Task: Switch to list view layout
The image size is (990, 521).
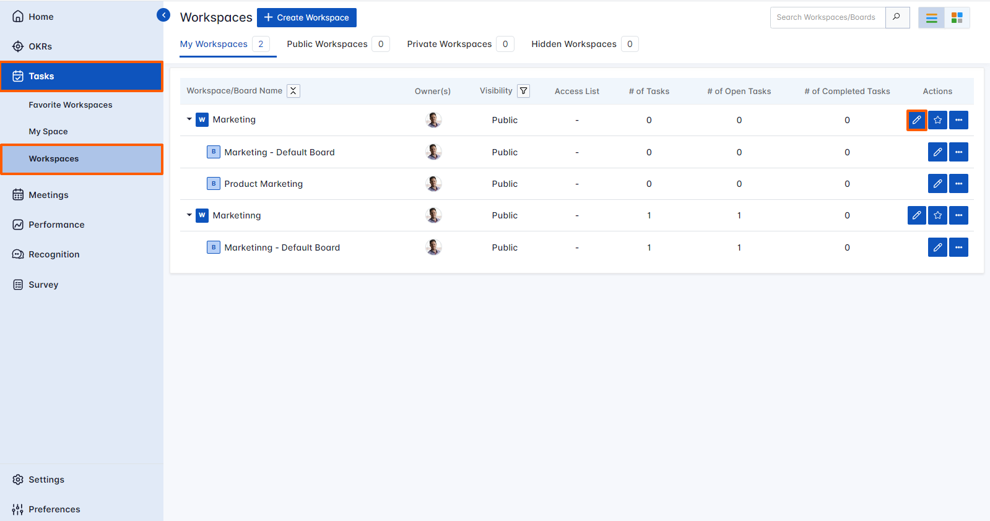Action: [931, 18]
